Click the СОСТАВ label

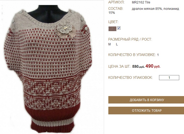click(116, 9)
